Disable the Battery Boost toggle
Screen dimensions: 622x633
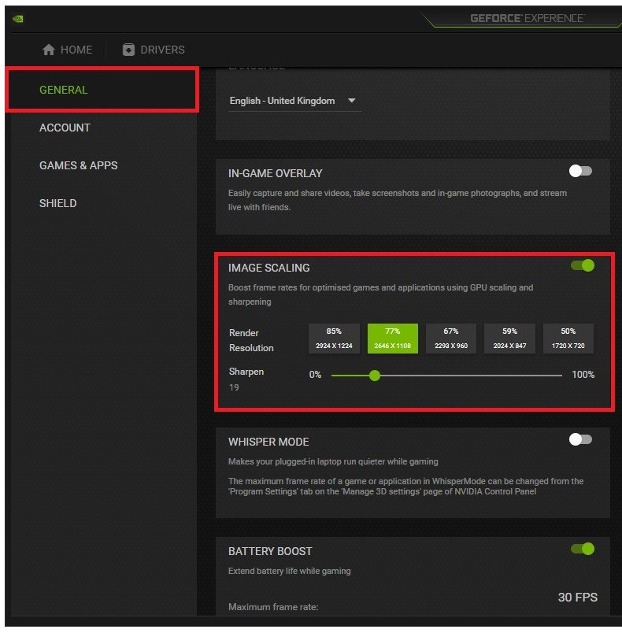(583, 549)
